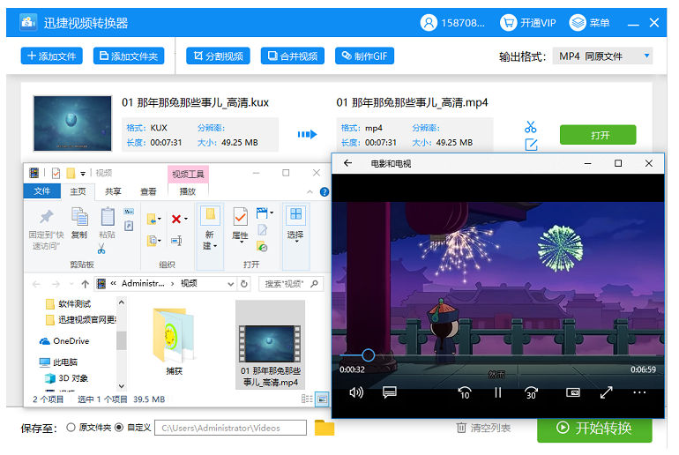The image size is (679, 455).
Task: Click 清空列表 trash link
Action: [484, 428]
